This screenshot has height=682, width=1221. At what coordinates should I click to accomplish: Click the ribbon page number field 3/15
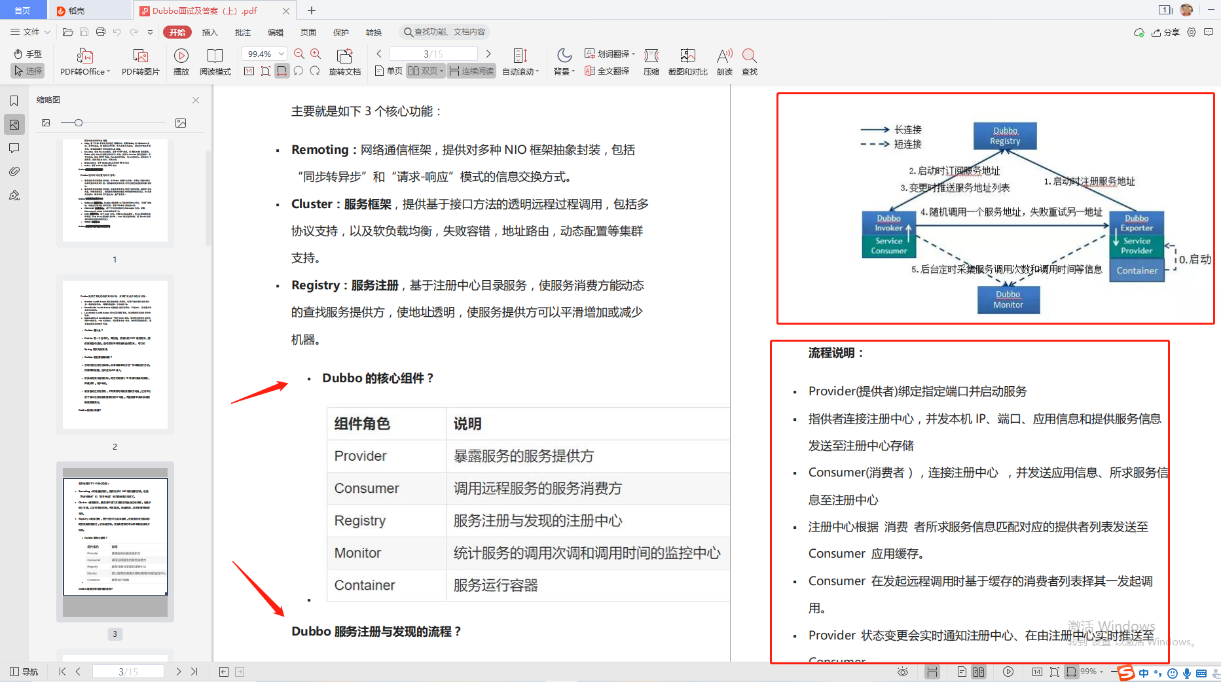(433, 54)
